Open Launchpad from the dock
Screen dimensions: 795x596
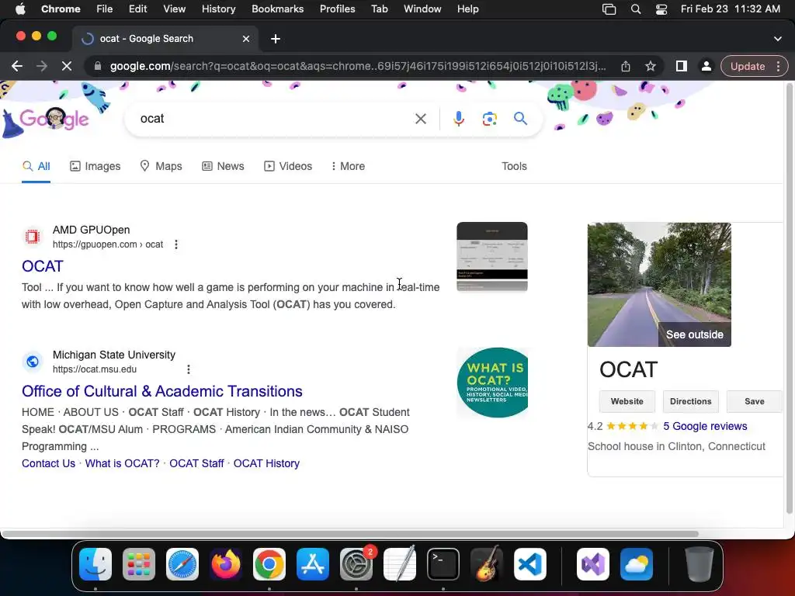[139, 564]
